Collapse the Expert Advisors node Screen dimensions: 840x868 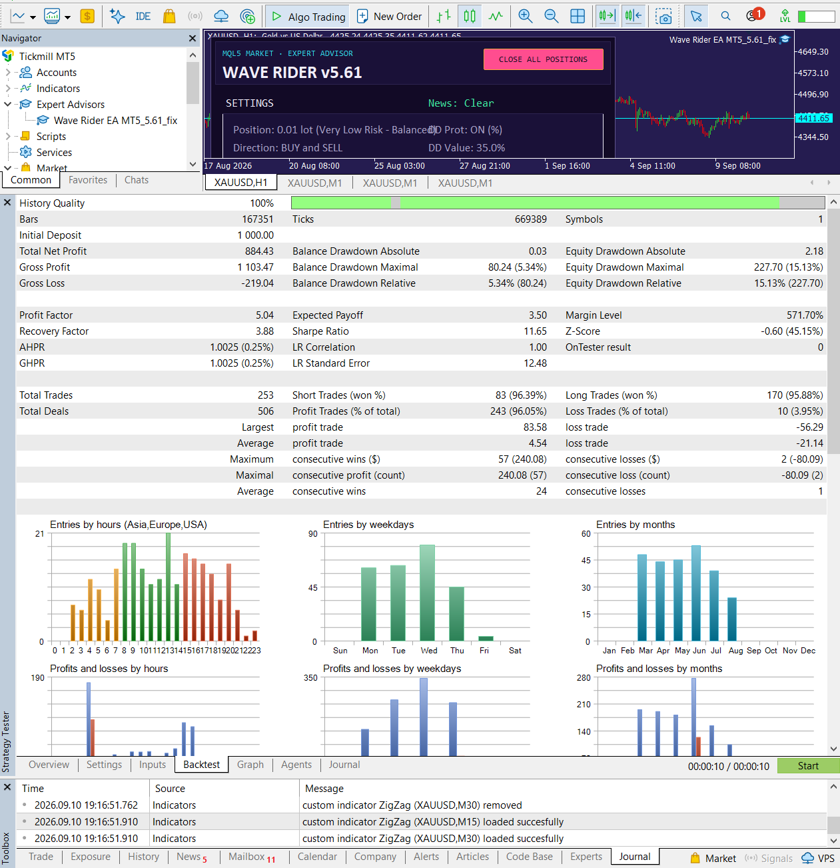(8, 104)
